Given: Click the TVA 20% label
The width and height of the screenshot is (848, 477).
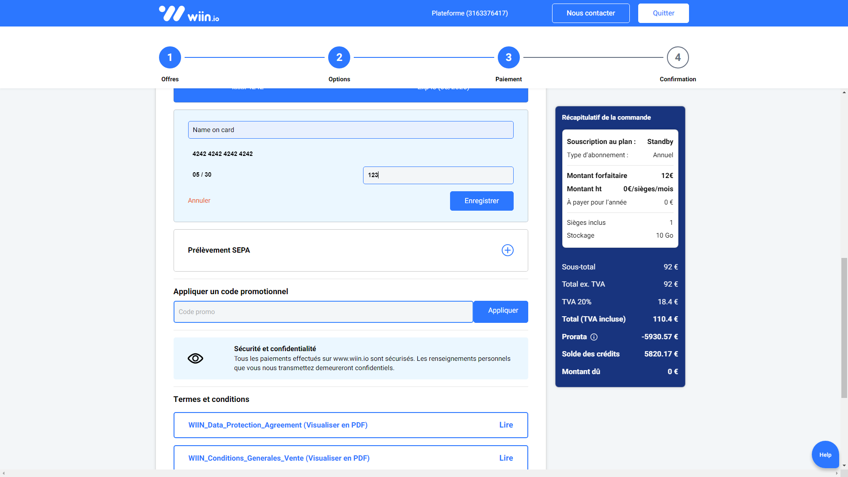Looking at the screenshot, I should pos(576,302).
